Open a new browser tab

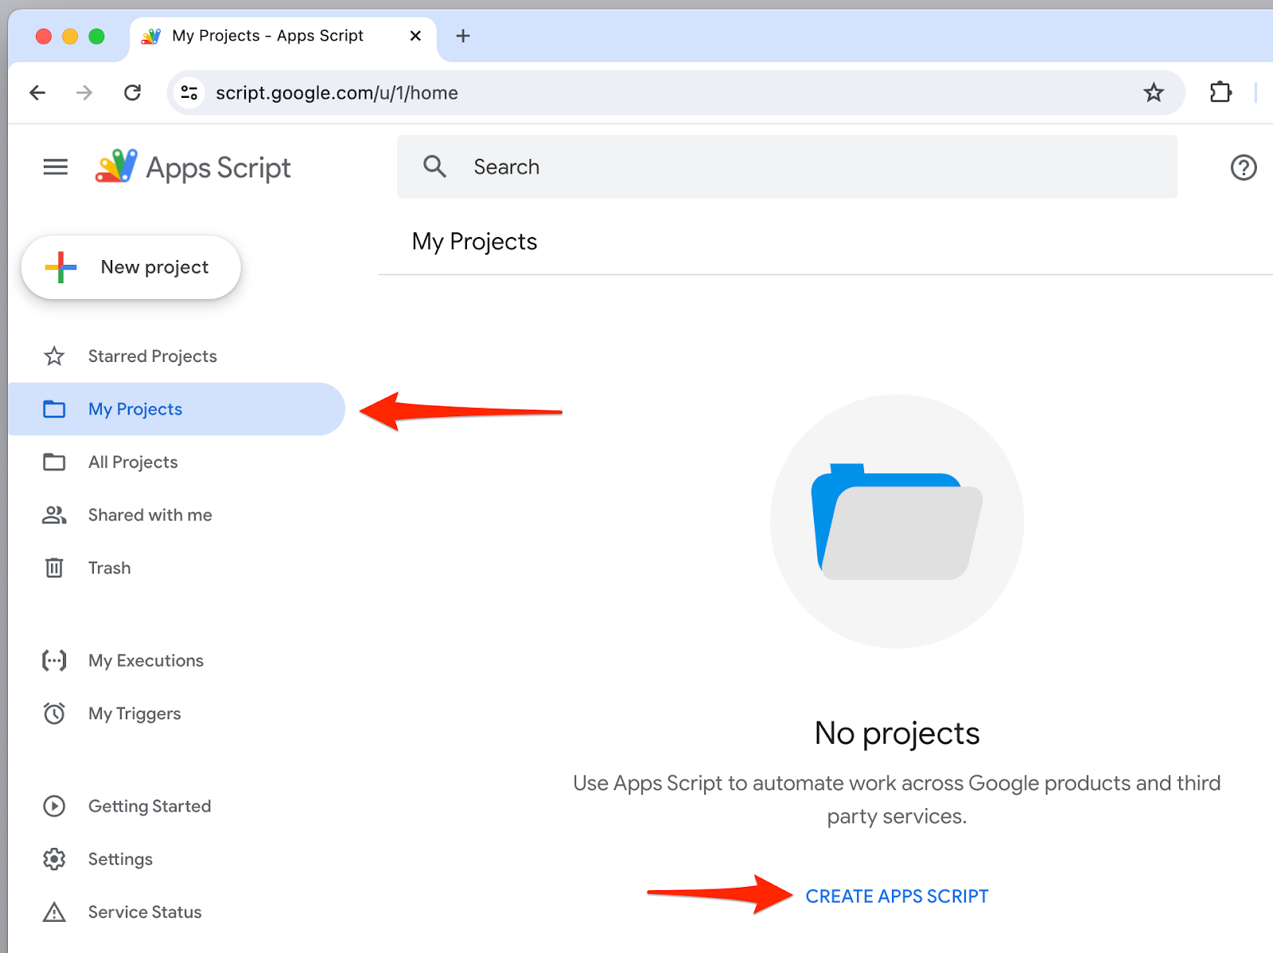[x=463, y=36]
